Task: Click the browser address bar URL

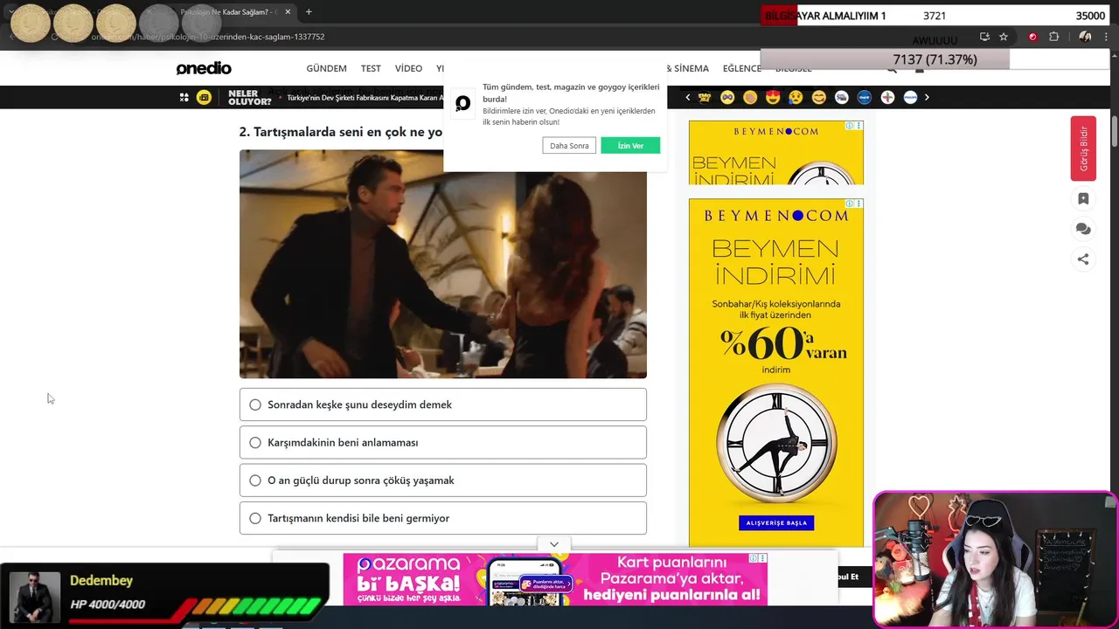Action: click(208, 37)
